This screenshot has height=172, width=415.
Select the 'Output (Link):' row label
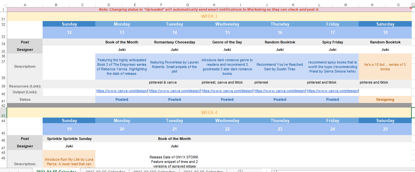[25, 92]
